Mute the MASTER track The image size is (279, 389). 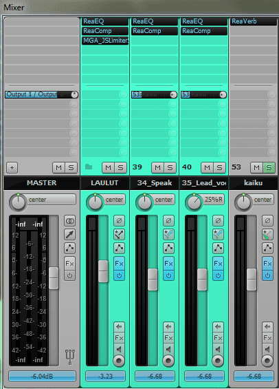[x=58, y=168]
